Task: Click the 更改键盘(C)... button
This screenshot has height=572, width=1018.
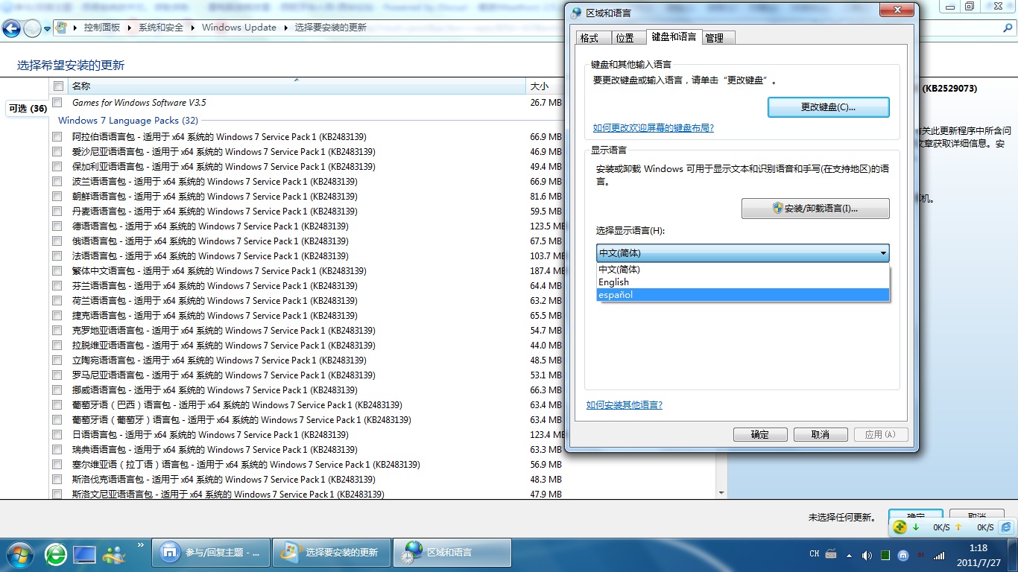Action: click(828, 107)
